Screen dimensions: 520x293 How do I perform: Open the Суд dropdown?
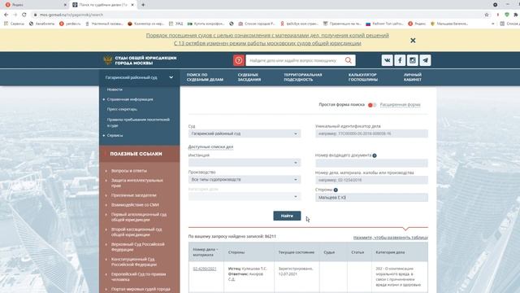click(x=245, y=133)
